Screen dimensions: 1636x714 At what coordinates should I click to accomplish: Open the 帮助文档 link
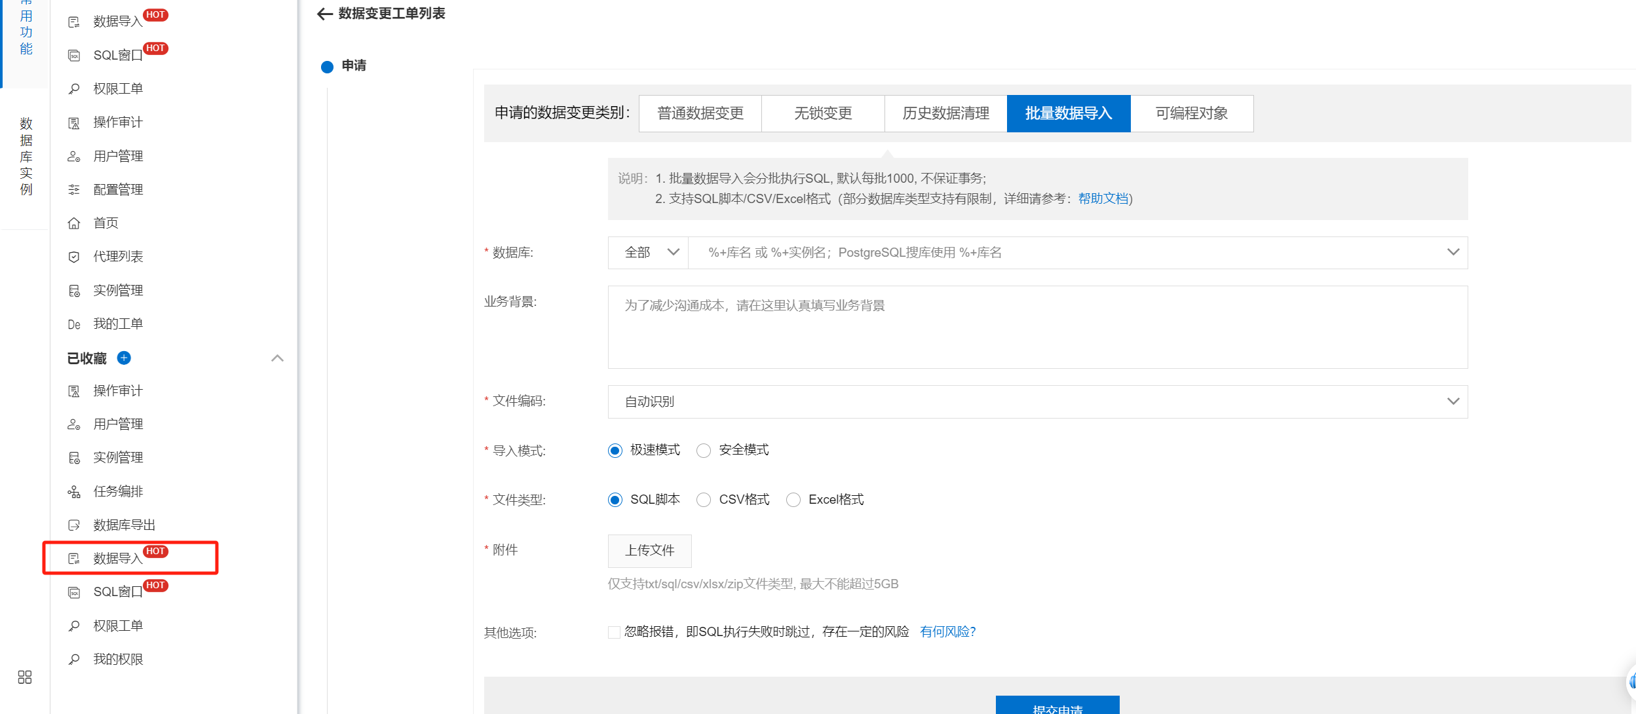click(x=1103, y=198)
